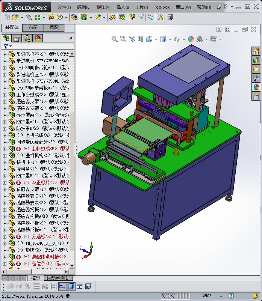Open the 视图(V) menu
This screenshot has width=262, height=301.
pyautogui.click(x=103, y=7)
